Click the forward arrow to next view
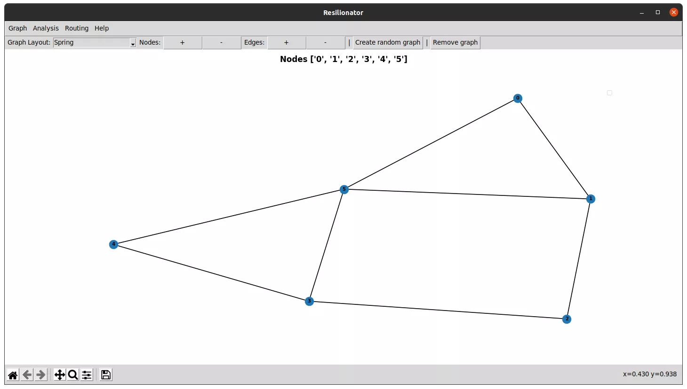The width and height of the screenshot is (687, 389). [x=41, y=374]
